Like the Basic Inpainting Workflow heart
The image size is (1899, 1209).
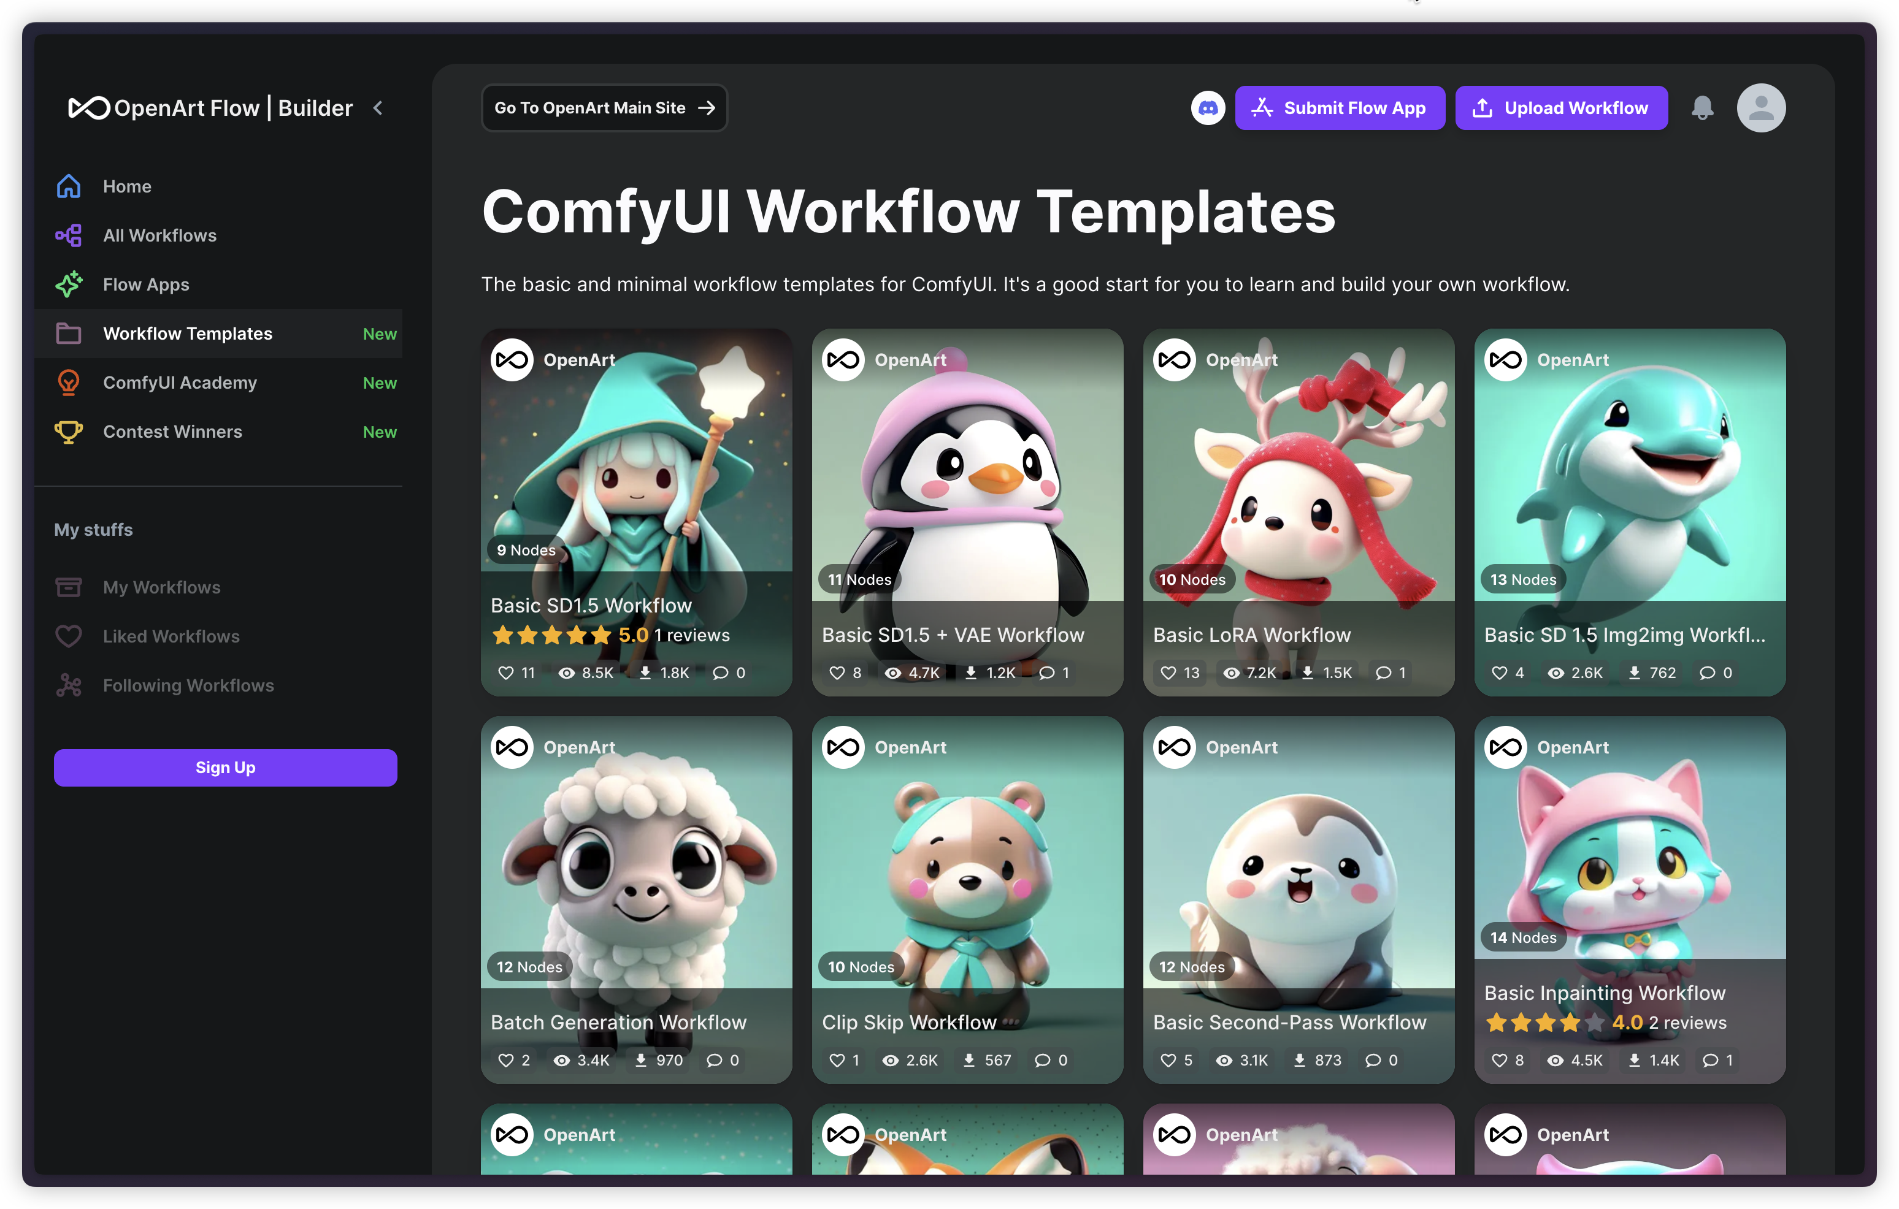coord(1499,1061)
